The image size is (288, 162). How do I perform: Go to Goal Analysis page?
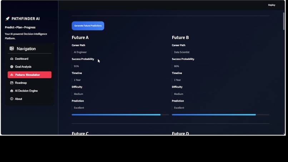(x=30, y=67)
